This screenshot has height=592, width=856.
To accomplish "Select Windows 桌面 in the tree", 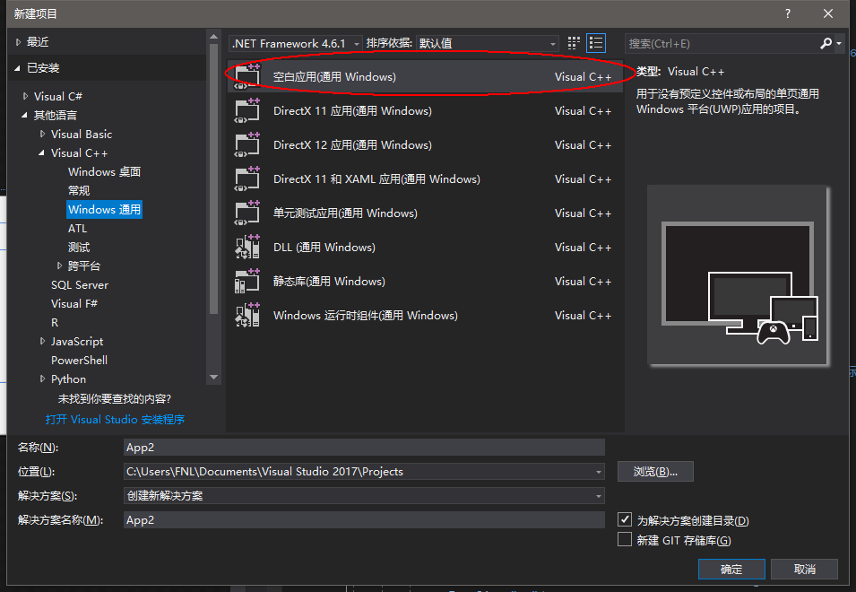I will click(x=104, y=172).
